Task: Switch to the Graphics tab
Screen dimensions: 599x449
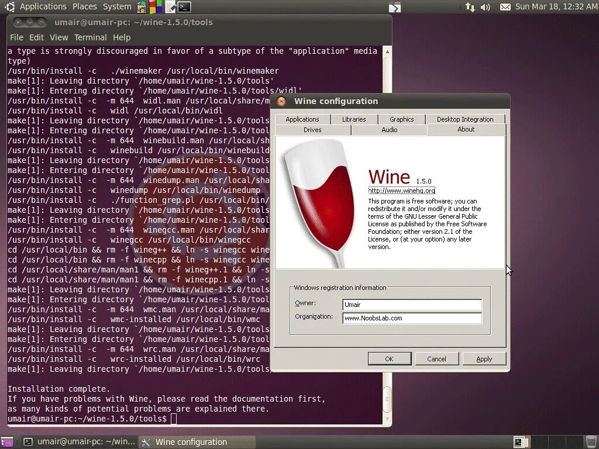Action: coord(402,119)
